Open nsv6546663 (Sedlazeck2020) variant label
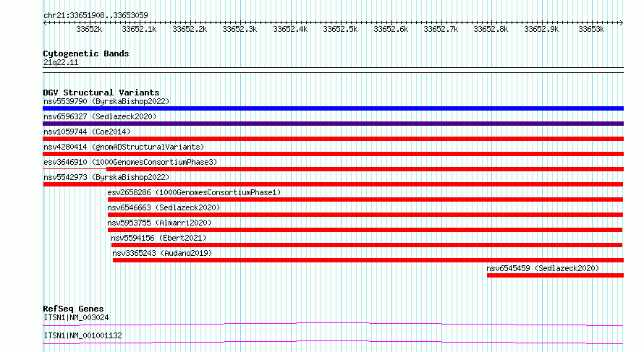Viewport: 644px width, 352px height. (x=164, y=207)
